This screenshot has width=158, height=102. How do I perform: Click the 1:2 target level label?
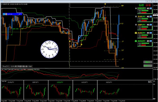pos(123,59)
